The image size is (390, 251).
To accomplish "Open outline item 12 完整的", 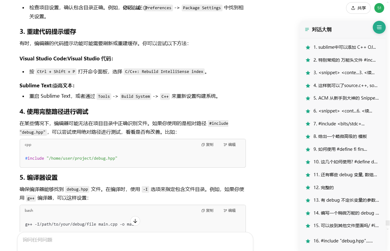I will point(324,188).
